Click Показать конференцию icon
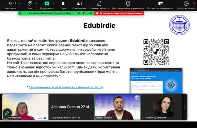 (161, 4)
